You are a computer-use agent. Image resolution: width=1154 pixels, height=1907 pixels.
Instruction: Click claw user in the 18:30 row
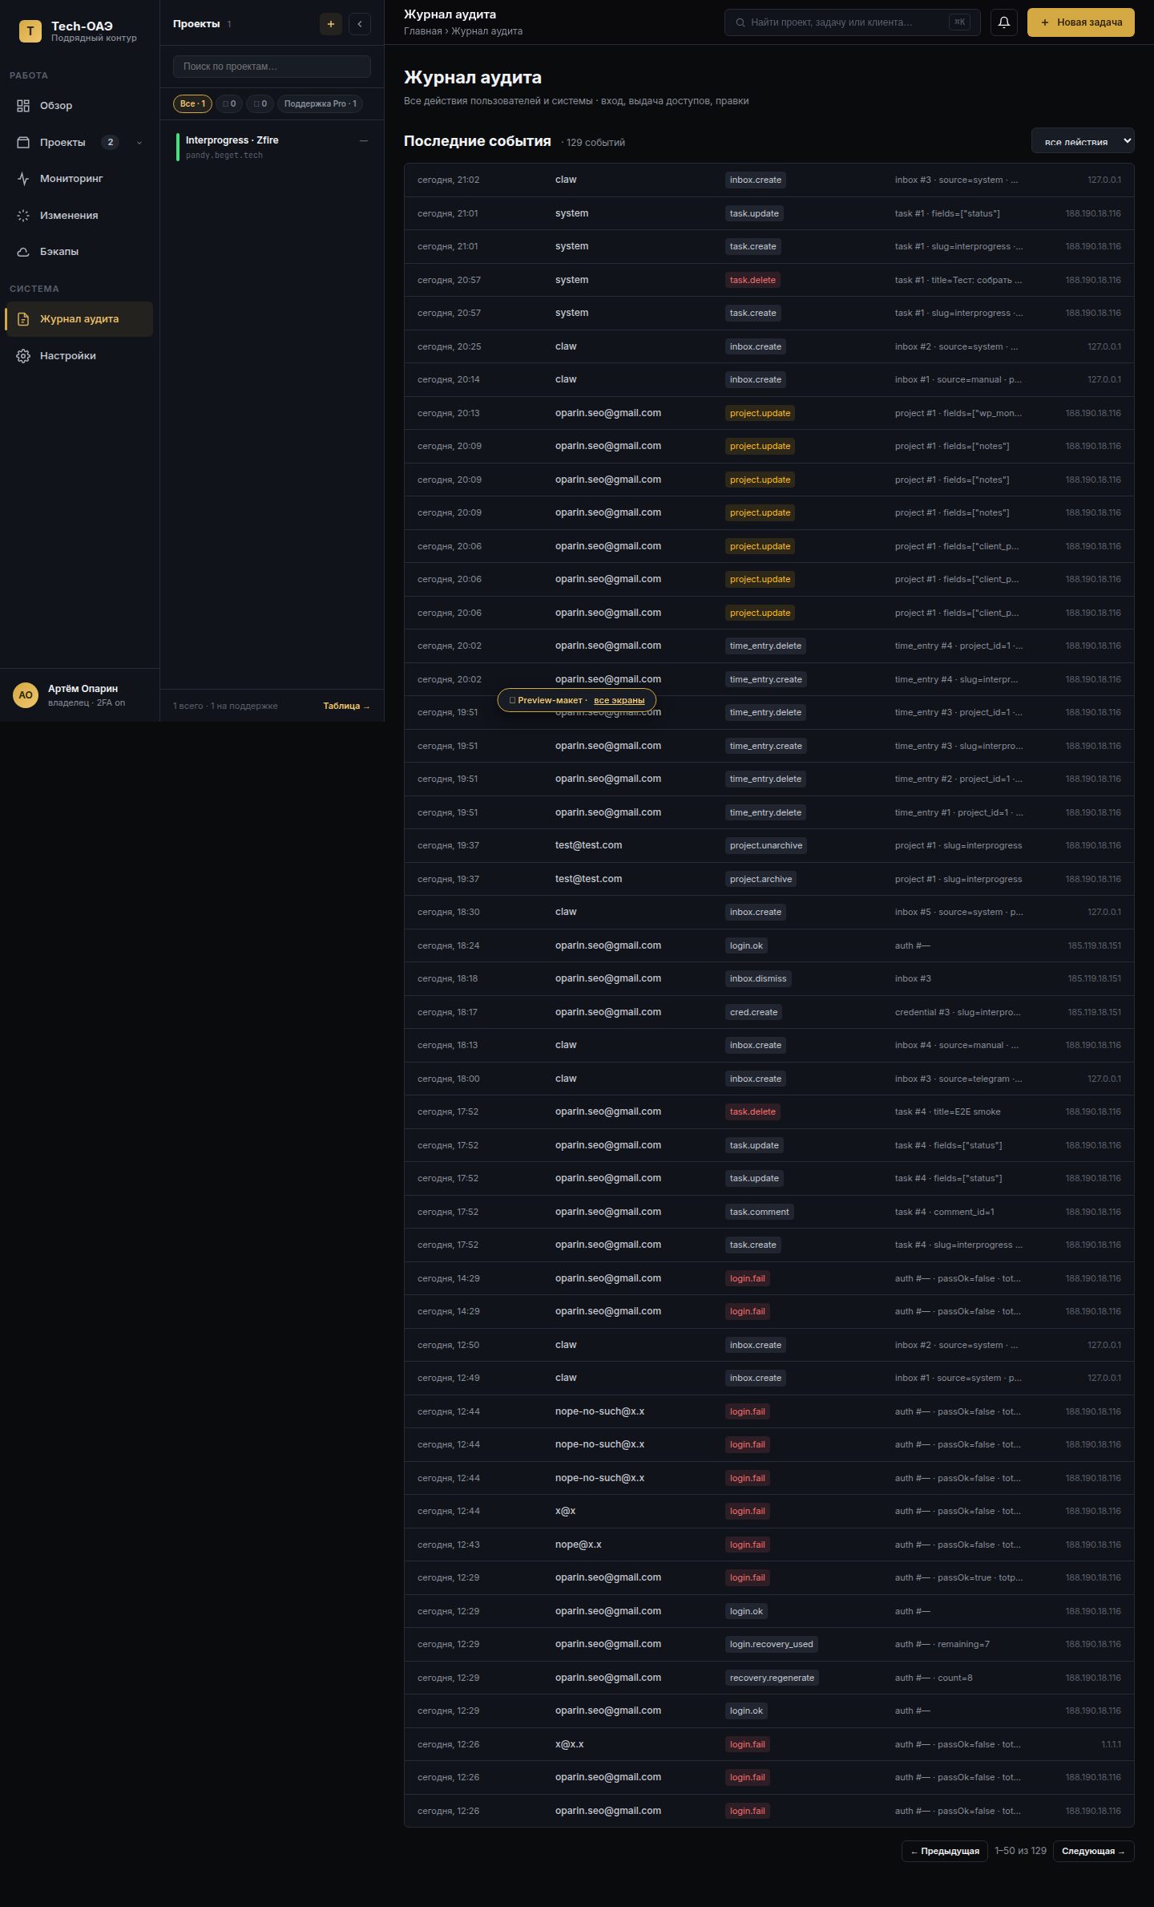566,912
